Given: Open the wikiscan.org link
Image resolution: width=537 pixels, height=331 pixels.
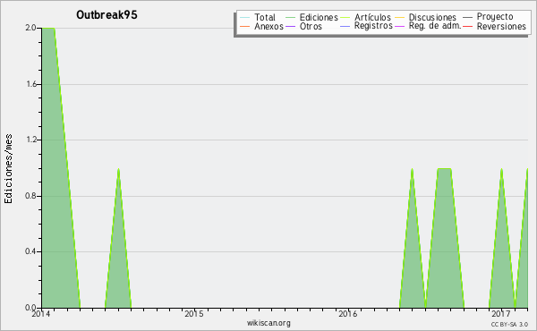Looking at the screenshot, I should [x=268, y=323].
